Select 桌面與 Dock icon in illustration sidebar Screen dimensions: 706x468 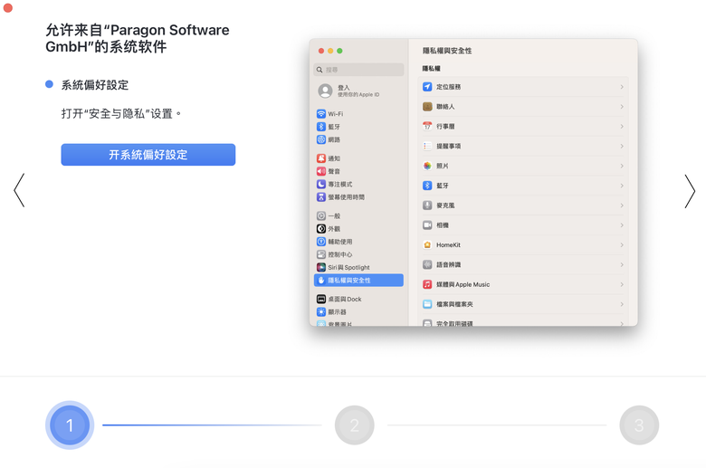pos(321,299)
